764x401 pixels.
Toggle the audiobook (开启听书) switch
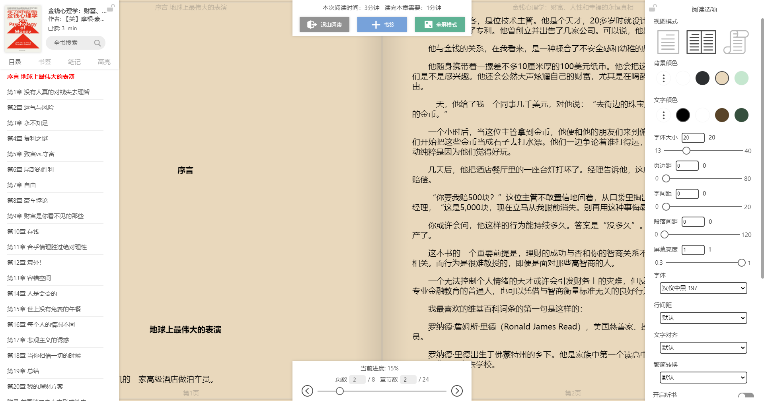point(745,396)
